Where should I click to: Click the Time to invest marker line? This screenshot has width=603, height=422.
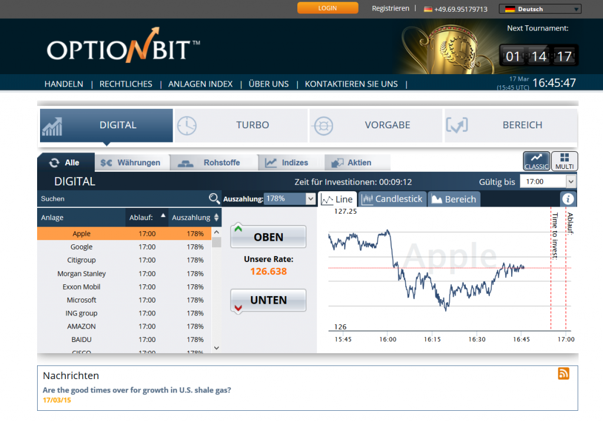pyautogui.click(x=551, y=269)
